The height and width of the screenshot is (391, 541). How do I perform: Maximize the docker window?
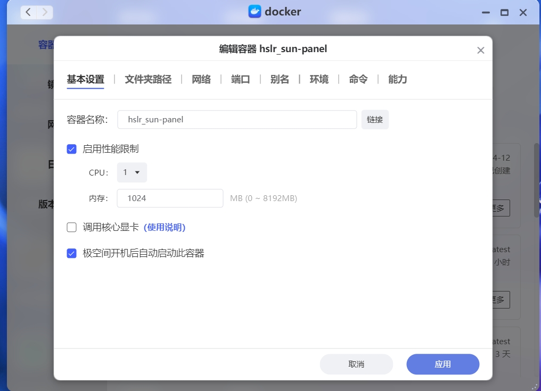(x=504, y=12)
